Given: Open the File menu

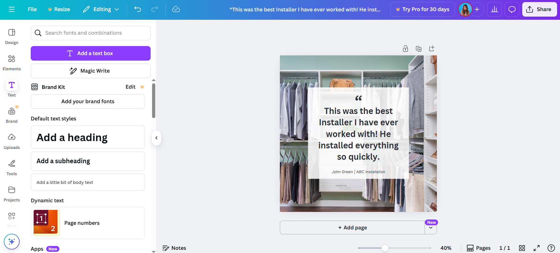Looking at the screenshot, I should point(32,9).
